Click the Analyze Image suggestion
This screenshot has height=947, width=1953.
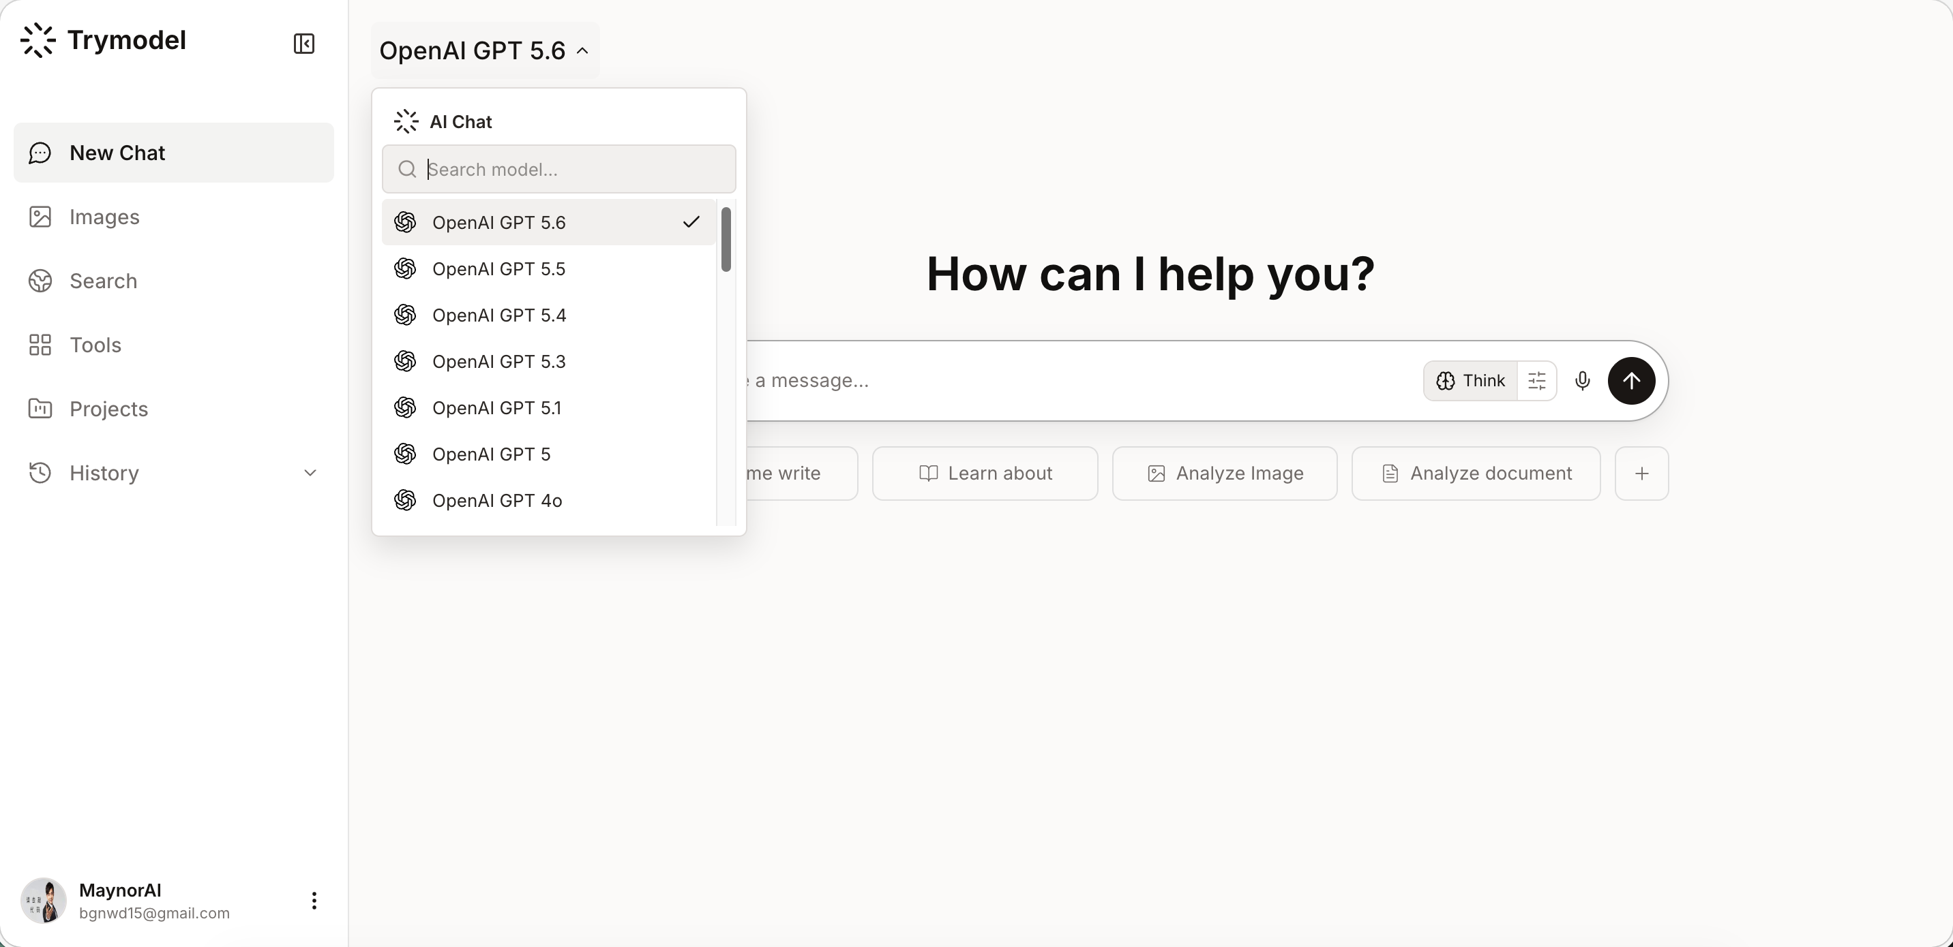(1225, 473)
